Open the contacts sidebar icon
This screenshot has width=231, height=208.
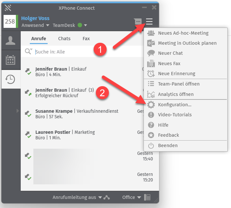[x=10, y=40]
